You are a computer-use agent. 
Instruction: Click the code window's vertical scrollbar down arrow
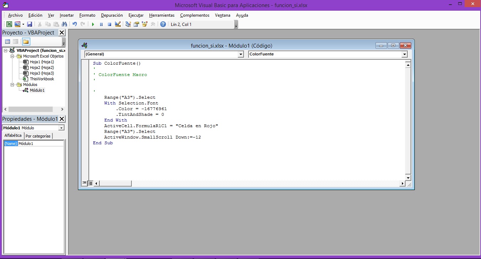[x=408, y=178]
